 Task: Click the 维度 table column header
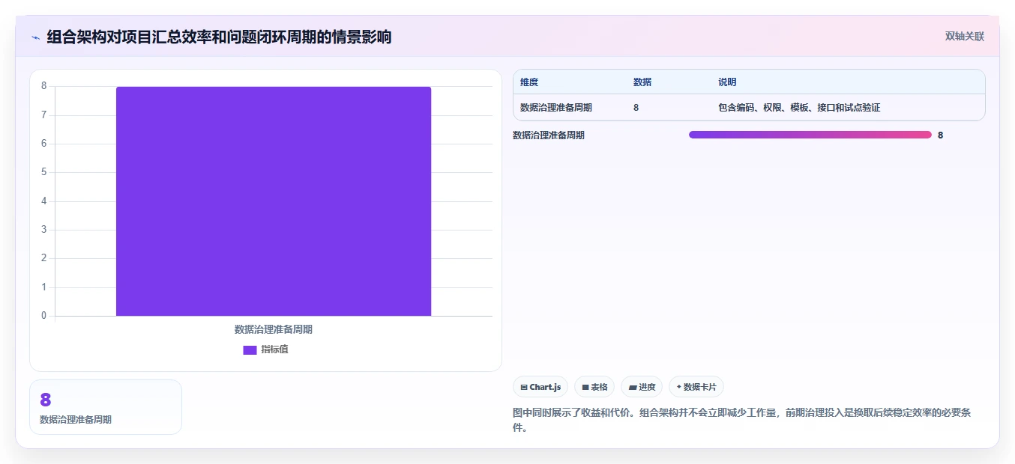pyautogui.click(x=529, y=82)
